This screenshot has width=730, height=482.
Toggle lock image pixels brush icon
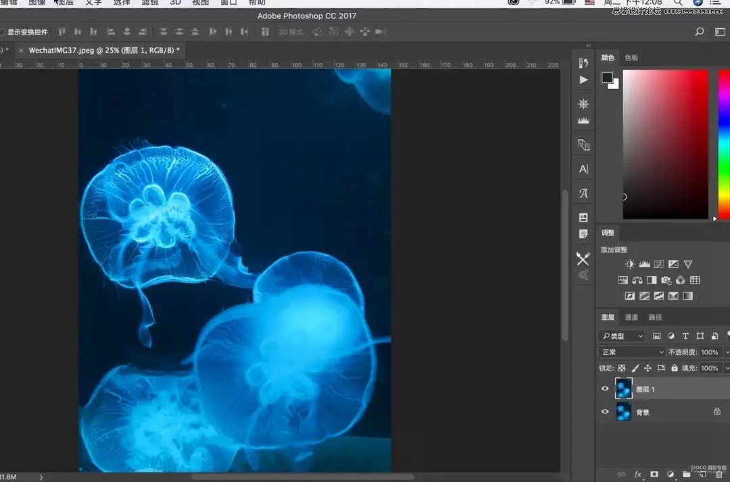point(635,368)
